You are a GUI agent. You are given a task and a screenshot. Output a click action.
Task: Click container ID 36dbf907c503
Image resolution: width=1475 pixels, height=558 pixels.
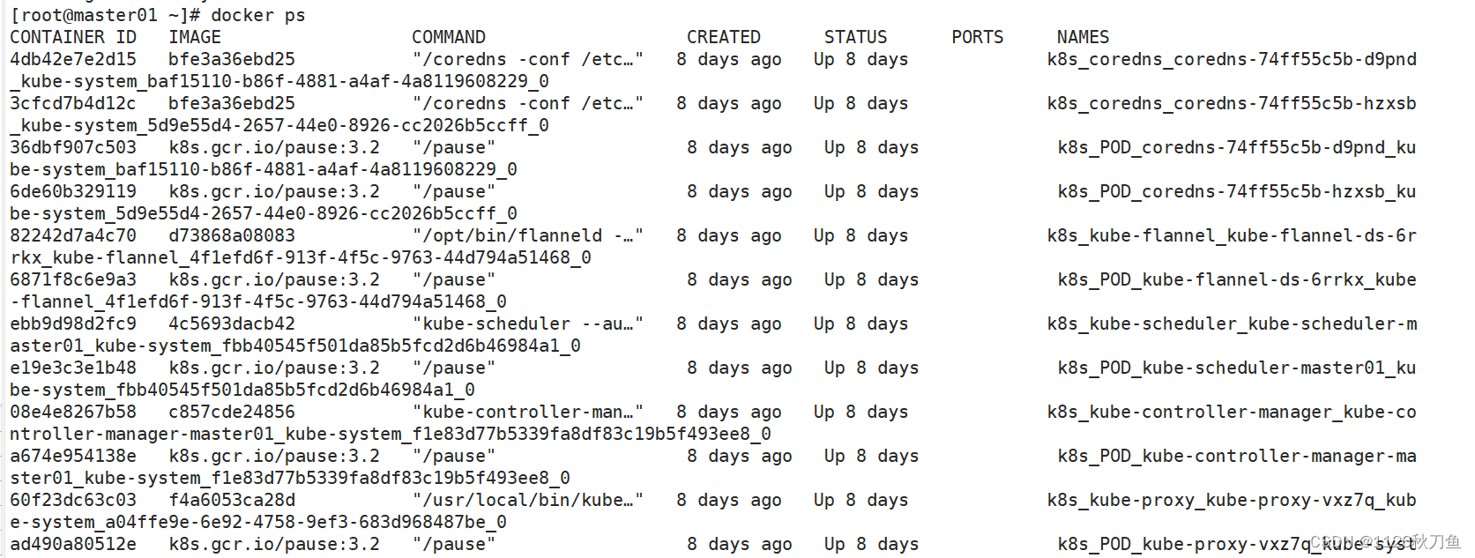click(73, 147)
